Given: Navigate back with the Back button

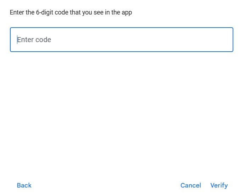Looking at the screenshot, I should click(24, 185).
